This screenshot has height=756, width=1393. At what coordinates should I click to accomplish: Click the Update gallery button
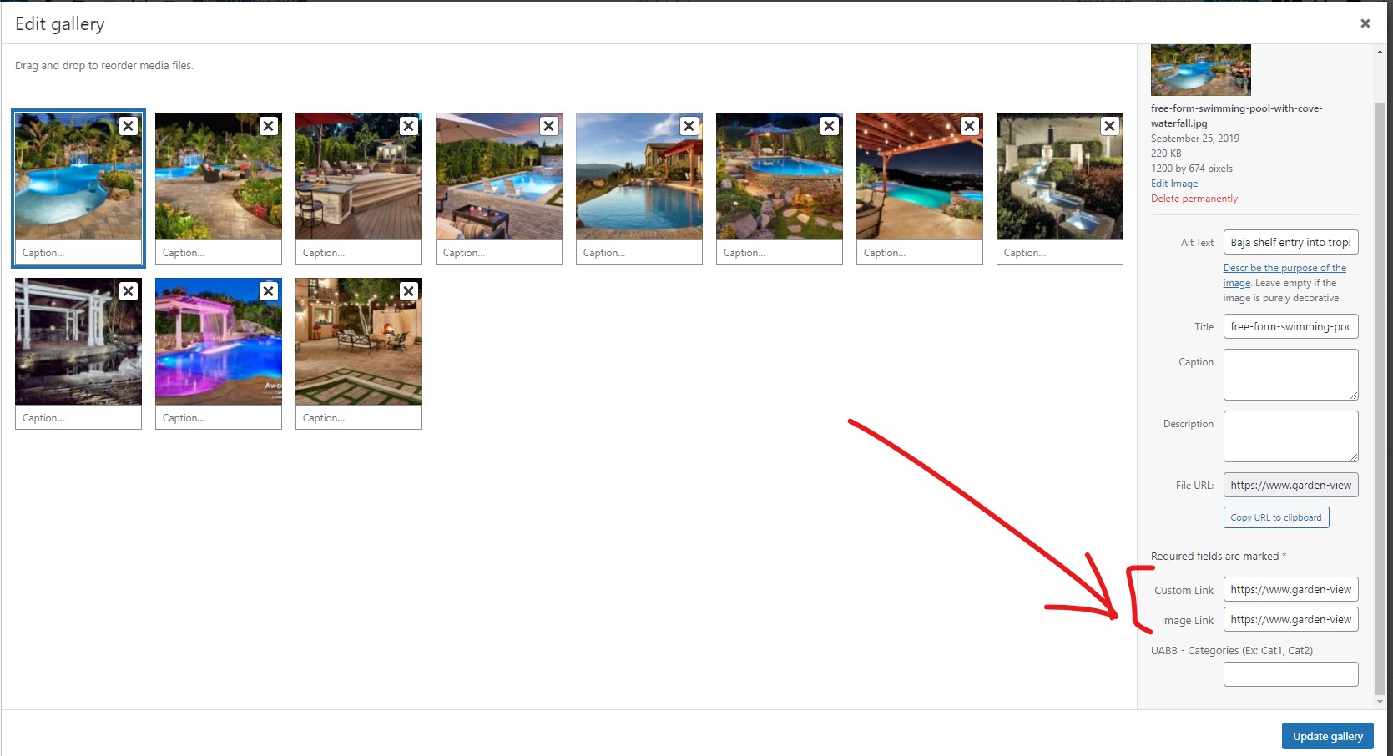click(1327, 736)
